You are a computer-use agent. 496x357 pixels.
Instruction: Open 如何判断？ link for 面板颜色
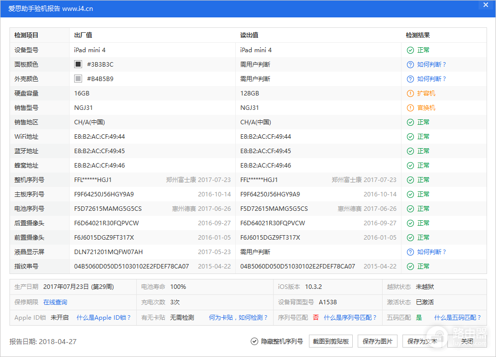point(431,65)
